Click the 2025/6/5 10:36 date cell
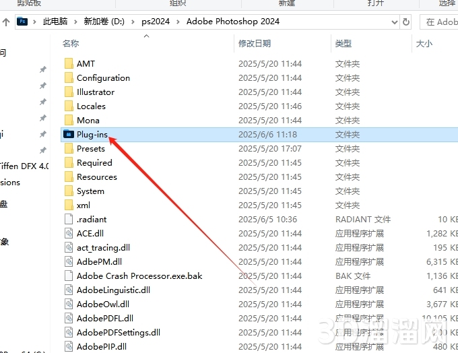The image size is (458, 353). point(267,219)
